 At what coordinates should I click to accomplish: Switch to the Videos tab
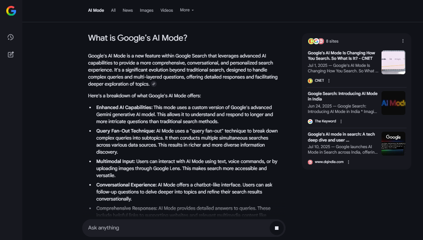(x=167, y=10)
